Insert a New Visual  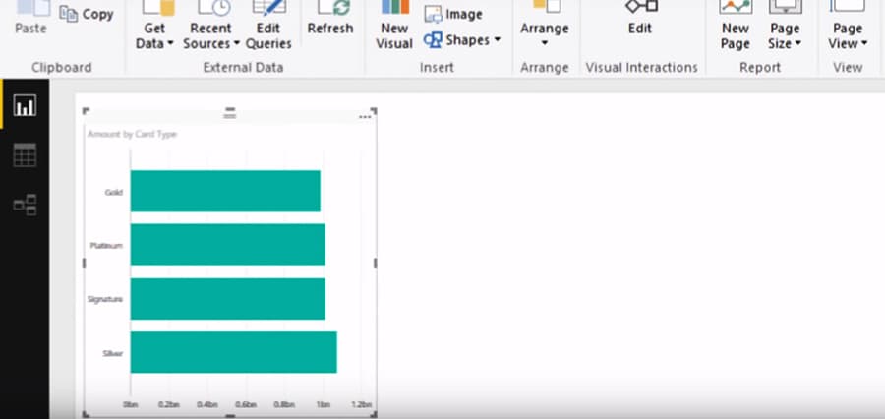(394, 26)
